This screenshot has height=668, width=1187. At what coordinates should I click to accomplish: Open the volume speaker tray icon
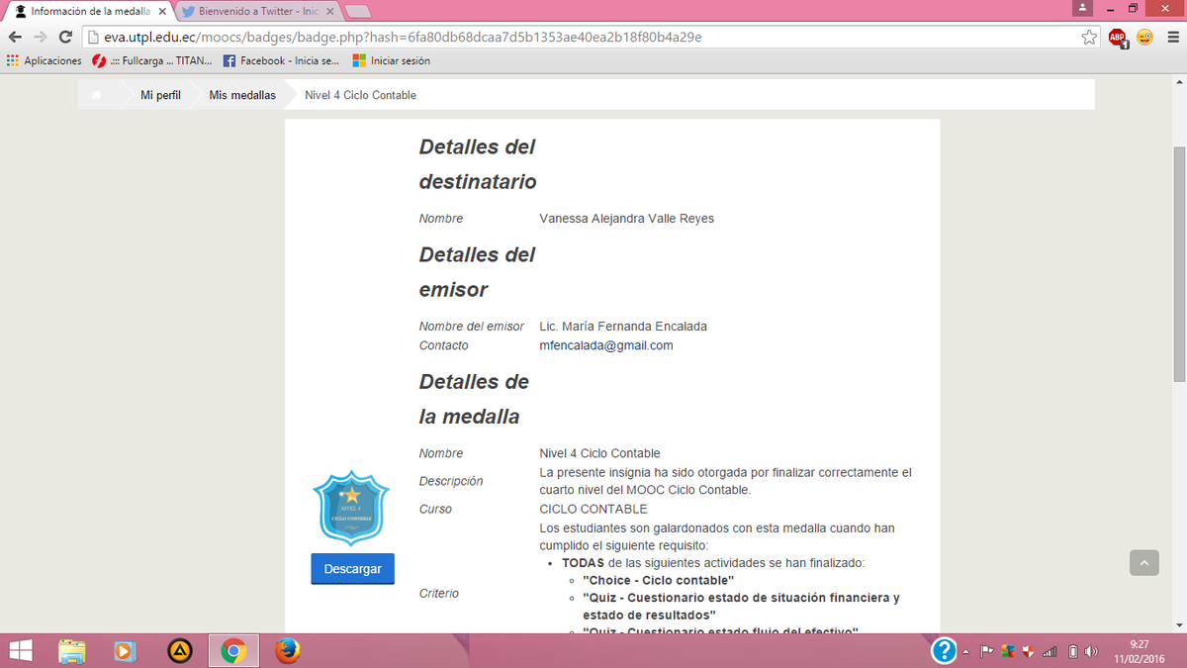point(1091,651)
